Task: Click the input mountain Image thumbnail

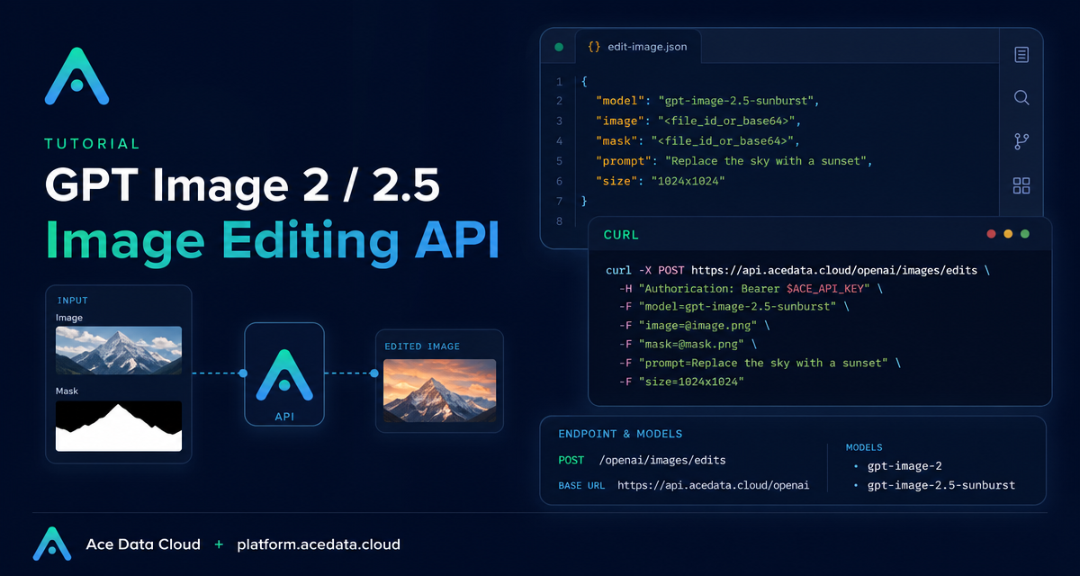Action: [x=119, y=350]
